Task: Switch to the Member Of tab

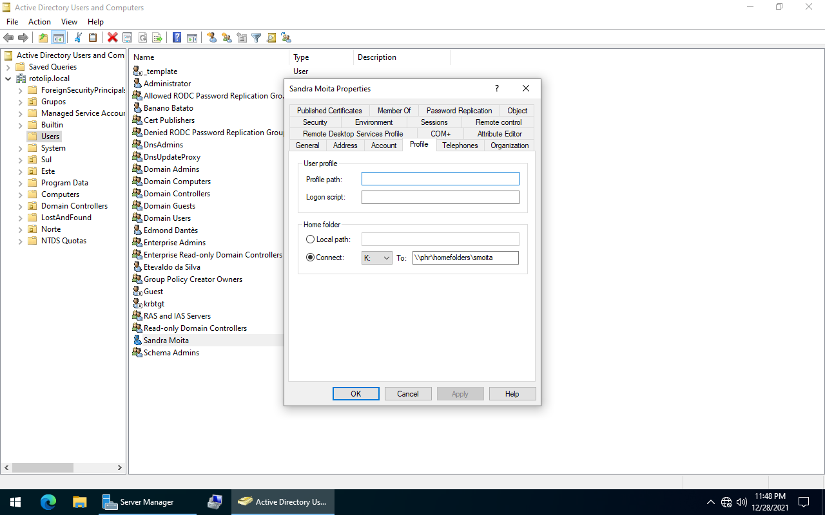Action: pos(394,111)
